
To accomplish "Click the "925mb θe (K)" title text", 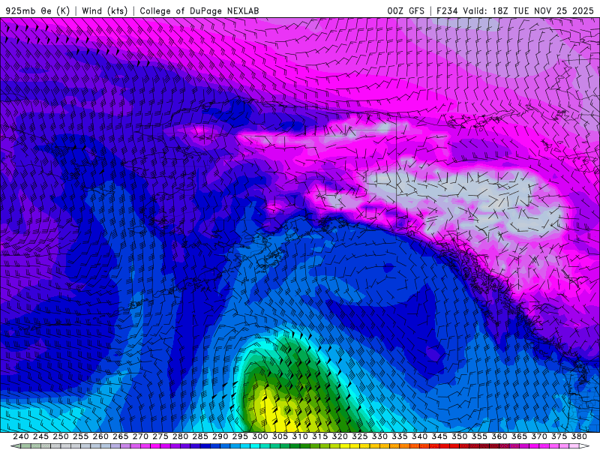I will click(x=37, y=10).
